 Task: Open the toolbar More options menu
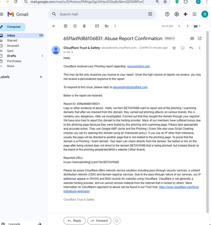point(115,26)
